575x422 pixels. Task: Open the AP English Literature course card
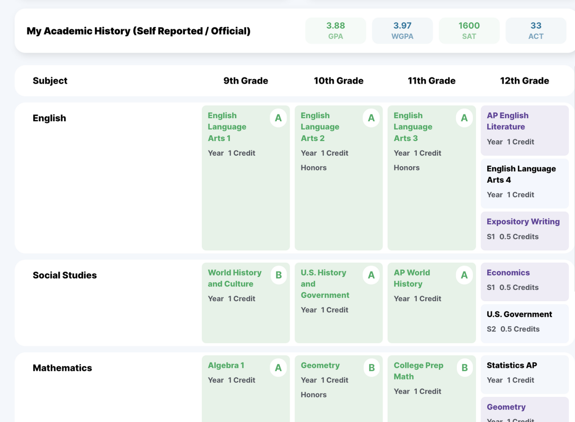point(524,130)
